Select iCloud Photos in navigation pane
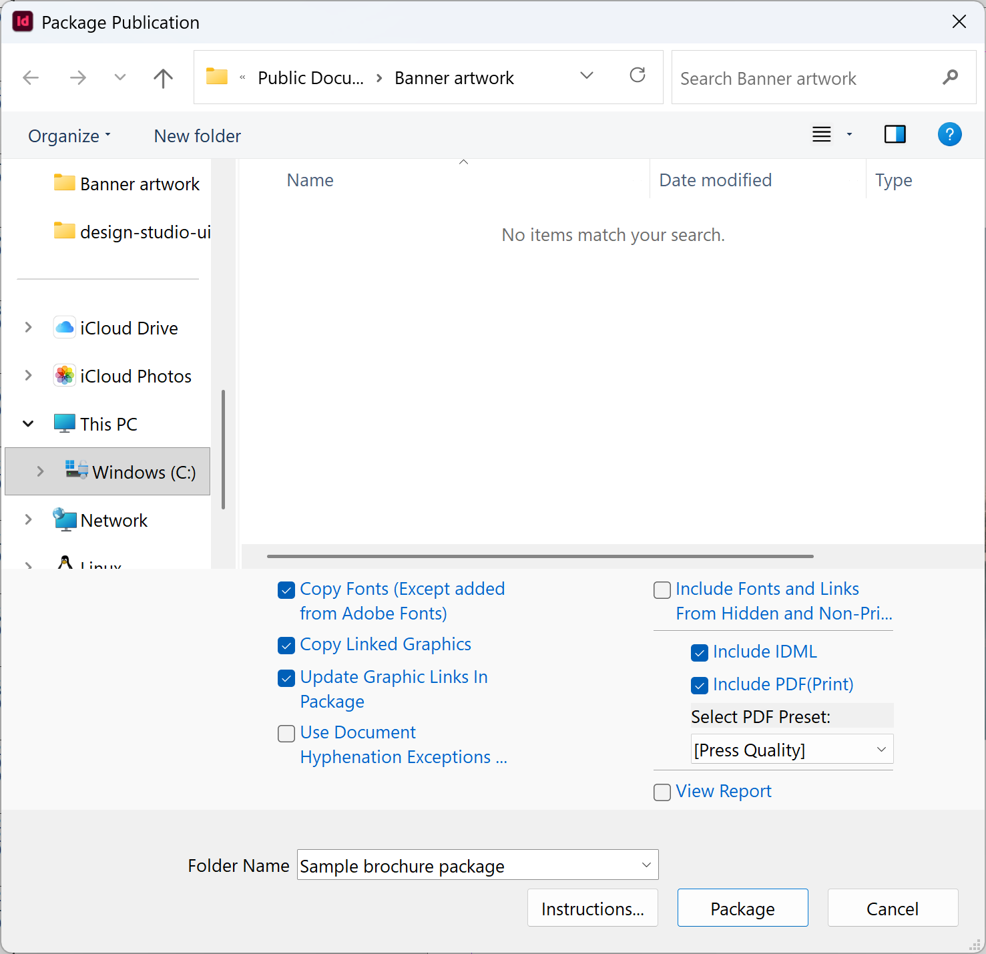The width and height of the screenshot is (986, 954). point(122,376)
